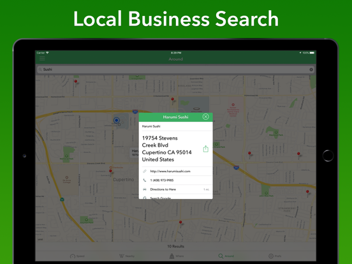The width and height of the screenshot is (352, 264).
Task: Click the car icon next to Directions
Action: click(x=145, y=189)
